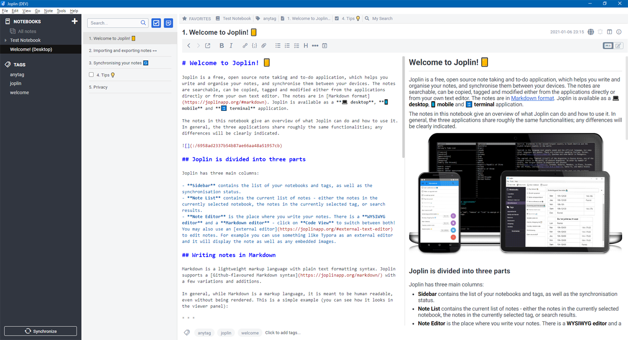
Task: Insert a numbered list
Action: (x=287, y=46)
